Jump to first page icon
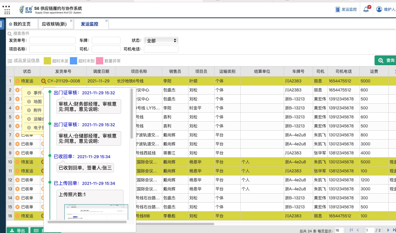Image resolution: width=396 pixels, height=233 pixels. pyautogui.click(x=351, y=230)
